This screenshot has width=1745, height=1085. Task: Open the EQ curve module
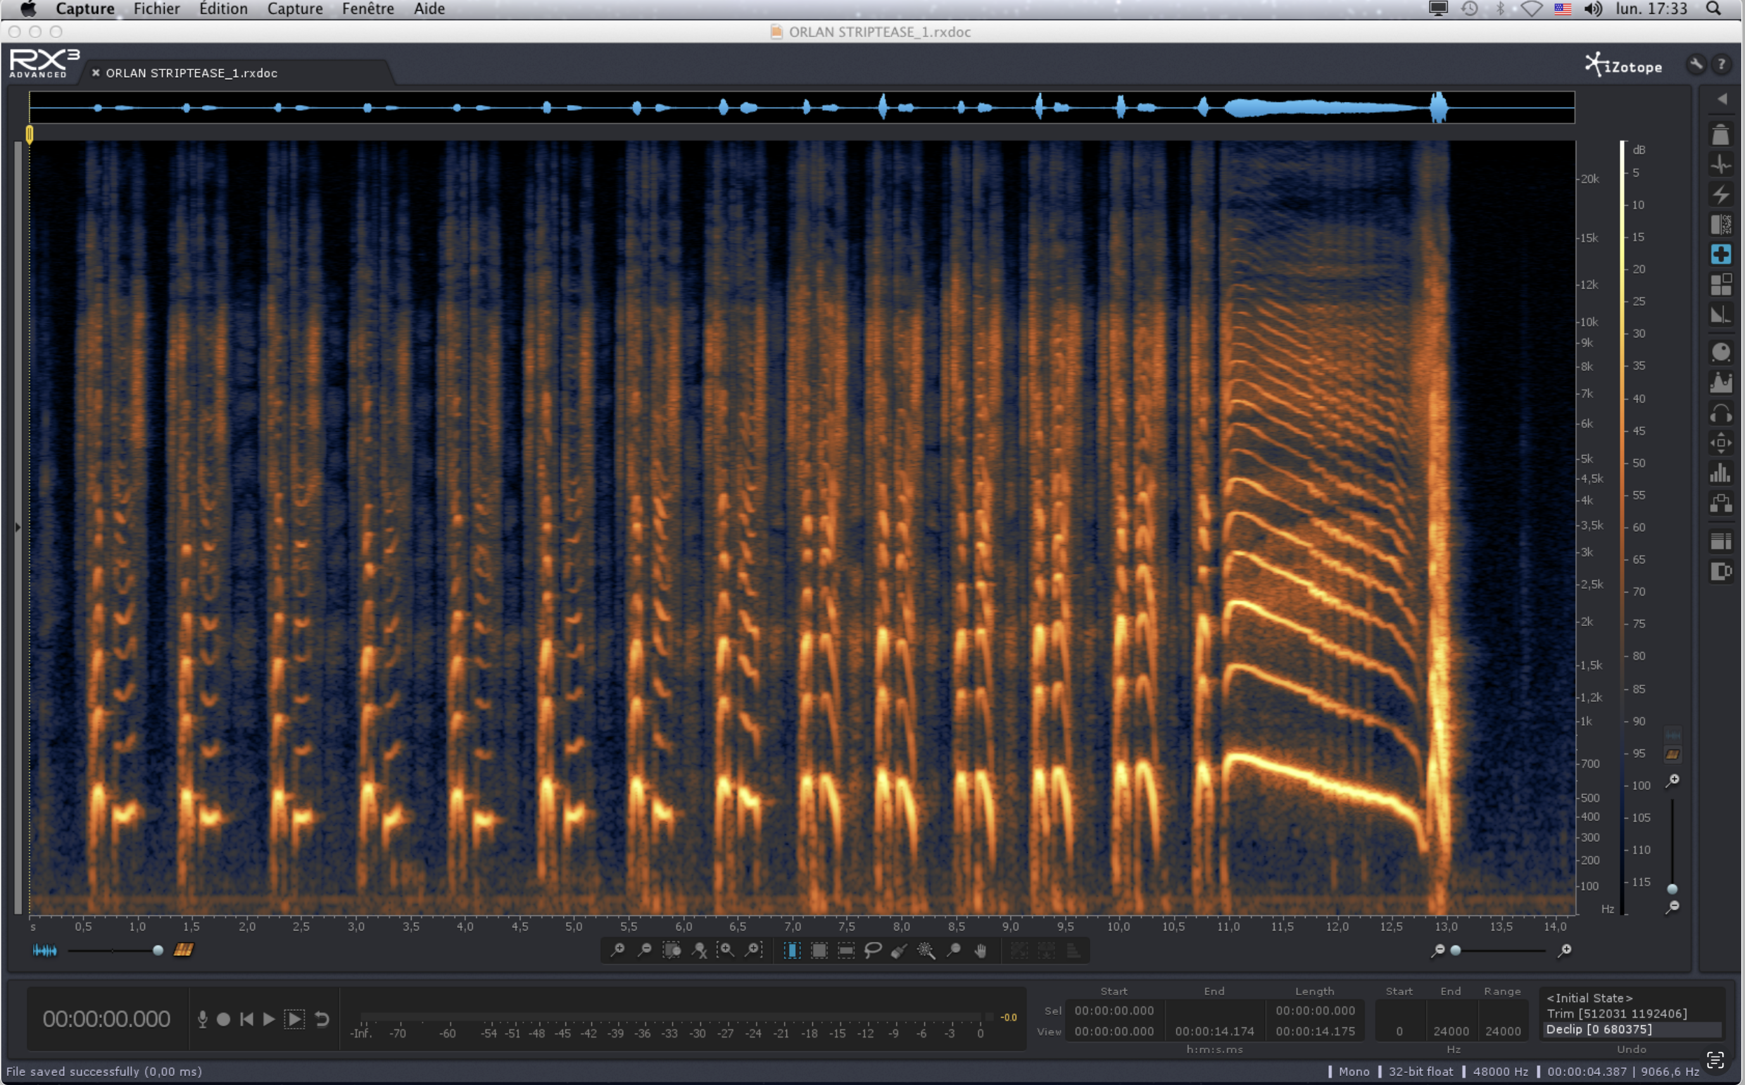point(1720,382)
